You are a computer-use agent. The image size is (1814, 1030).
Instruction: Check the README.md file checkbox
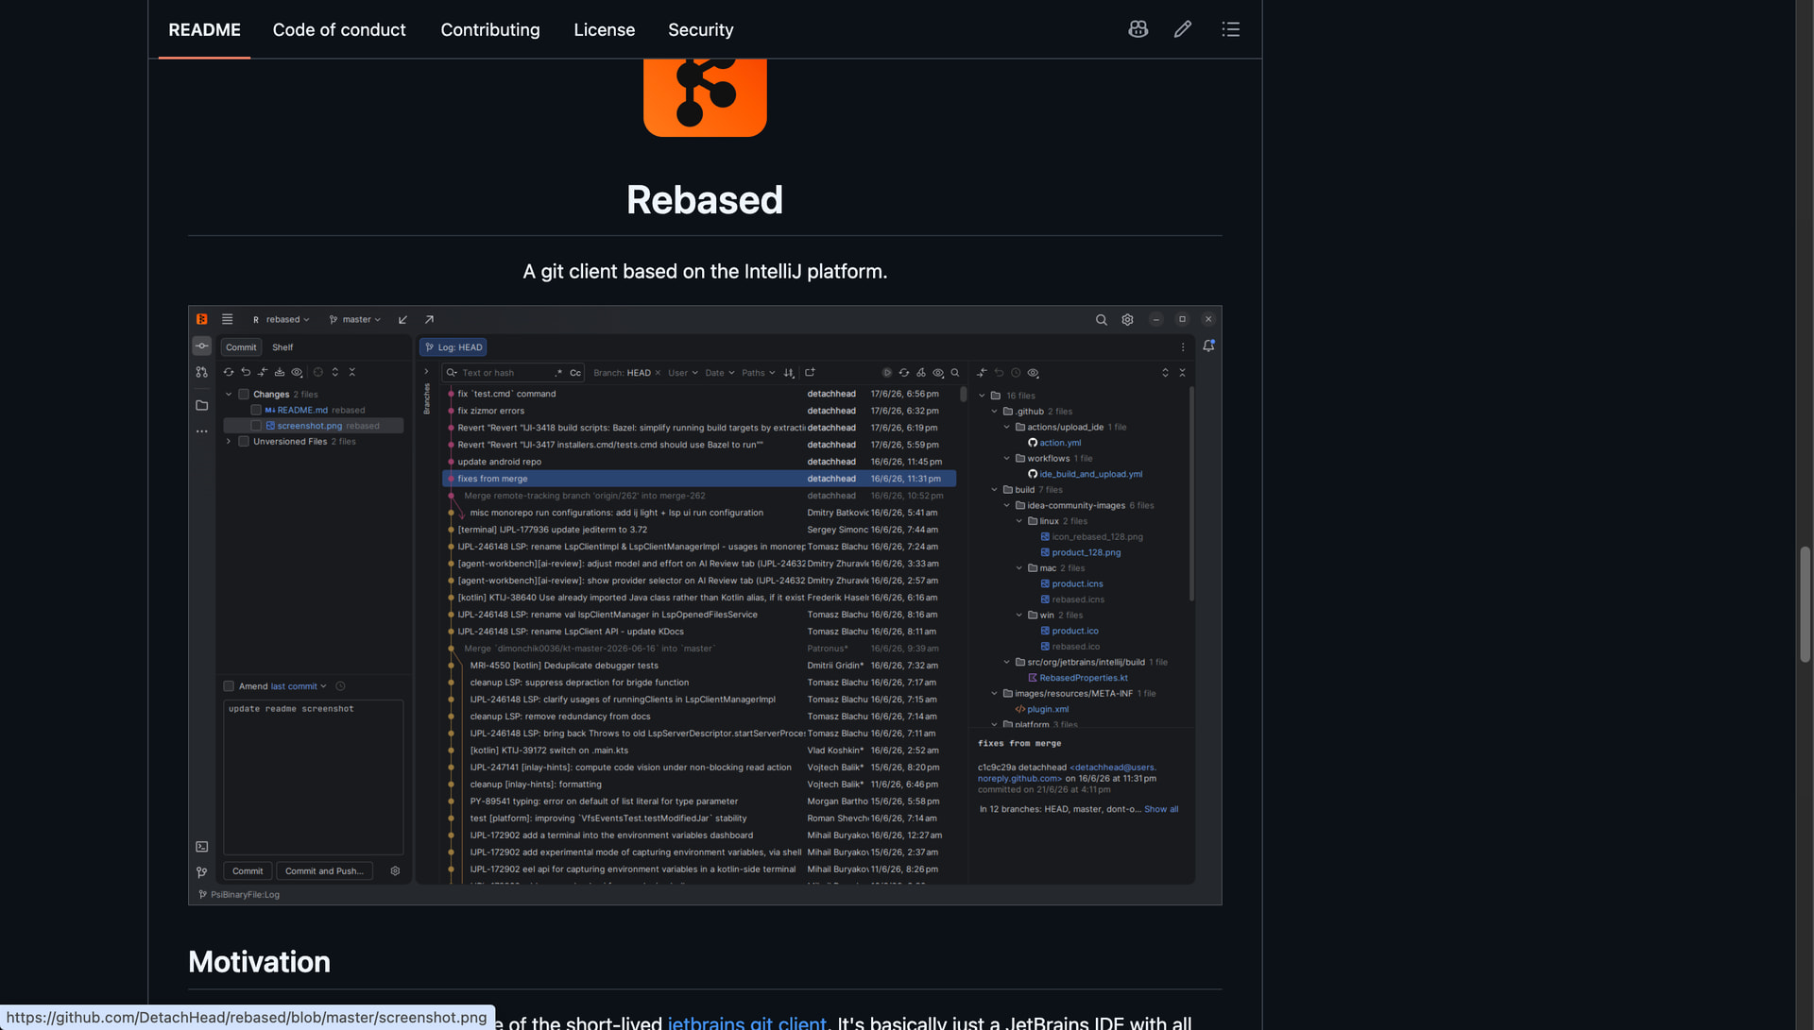click(256, 411)
